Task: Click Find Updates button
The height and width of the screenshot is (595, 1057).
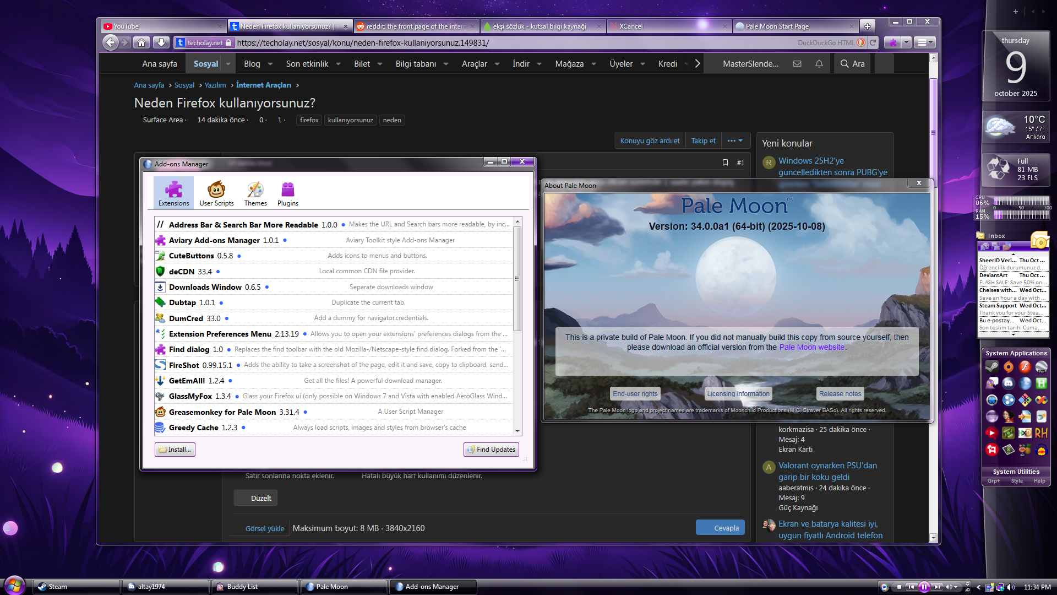Action: pyautogui.click(x=491, y=450)
